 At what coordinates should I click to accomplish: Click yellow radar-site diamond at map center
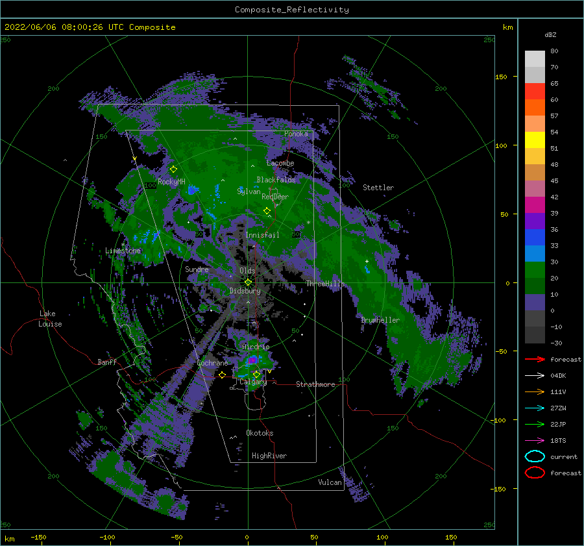click(x=248, y=282)
